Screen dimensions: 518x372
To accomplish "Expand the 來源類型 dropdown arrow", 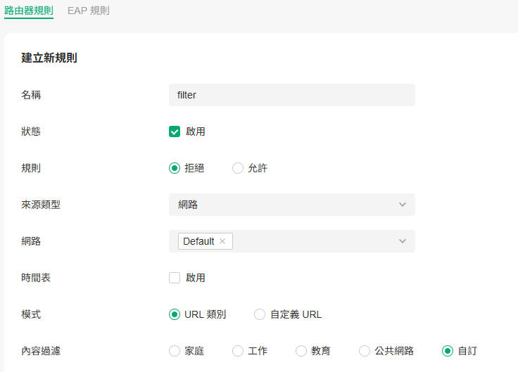I will click(x=402, y=205).
